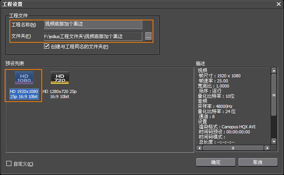
Task: Click the 文件夹 path field
Action: 93,37
